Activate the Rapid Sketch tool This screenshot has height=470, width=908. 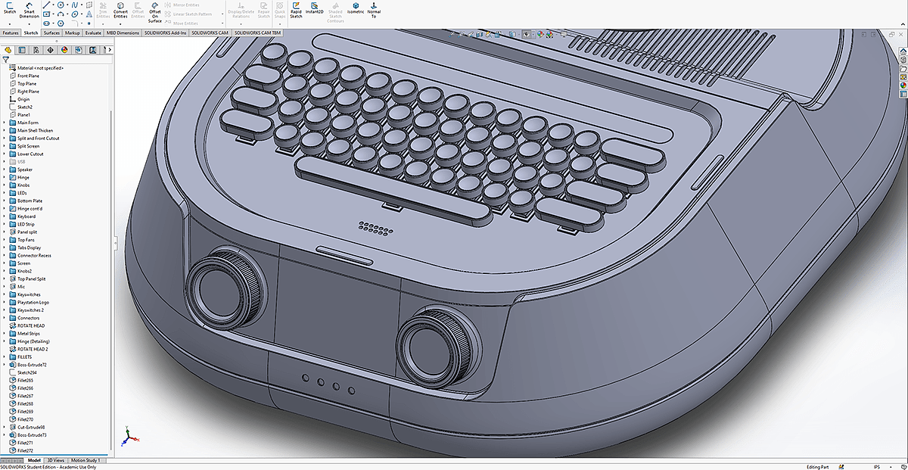pyautogui.click(x=296, y=11)
